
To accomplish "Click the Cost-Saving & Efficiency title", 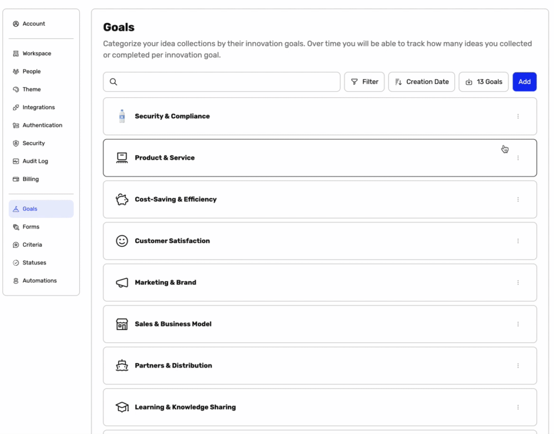I will [176, 199].
